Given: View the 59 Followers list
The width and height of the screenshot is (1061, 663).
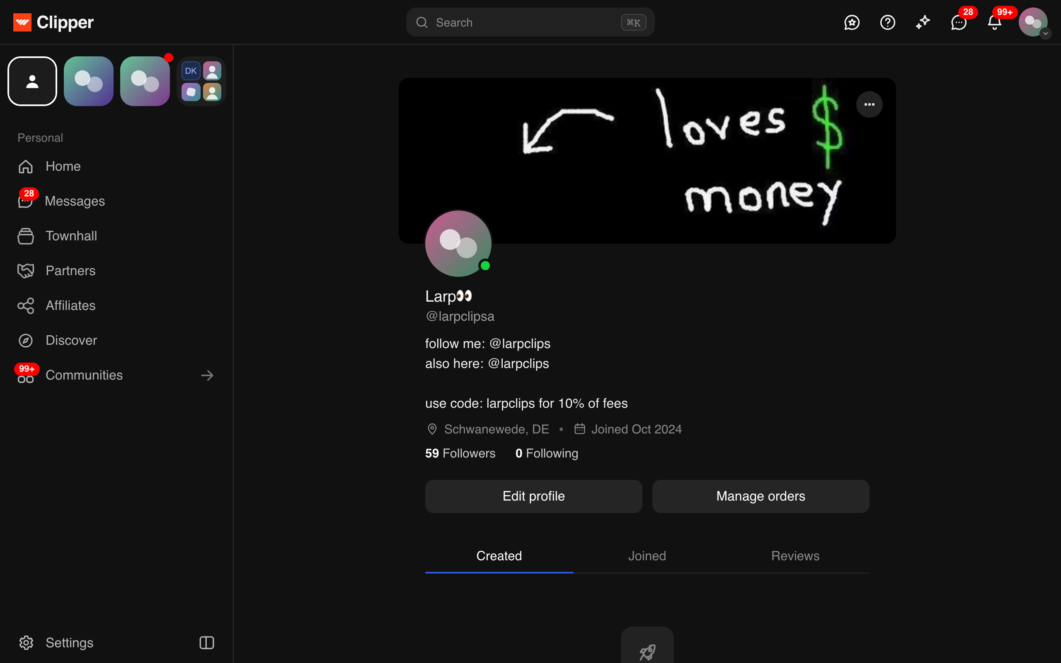Looking at the screenshot, I should [460, 453].
